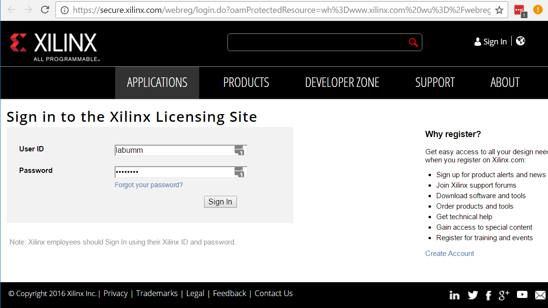The width and height of the screenshot is (548, 308).
Task: Click the browser forward arrow
Action: click(x=28, y=10)
